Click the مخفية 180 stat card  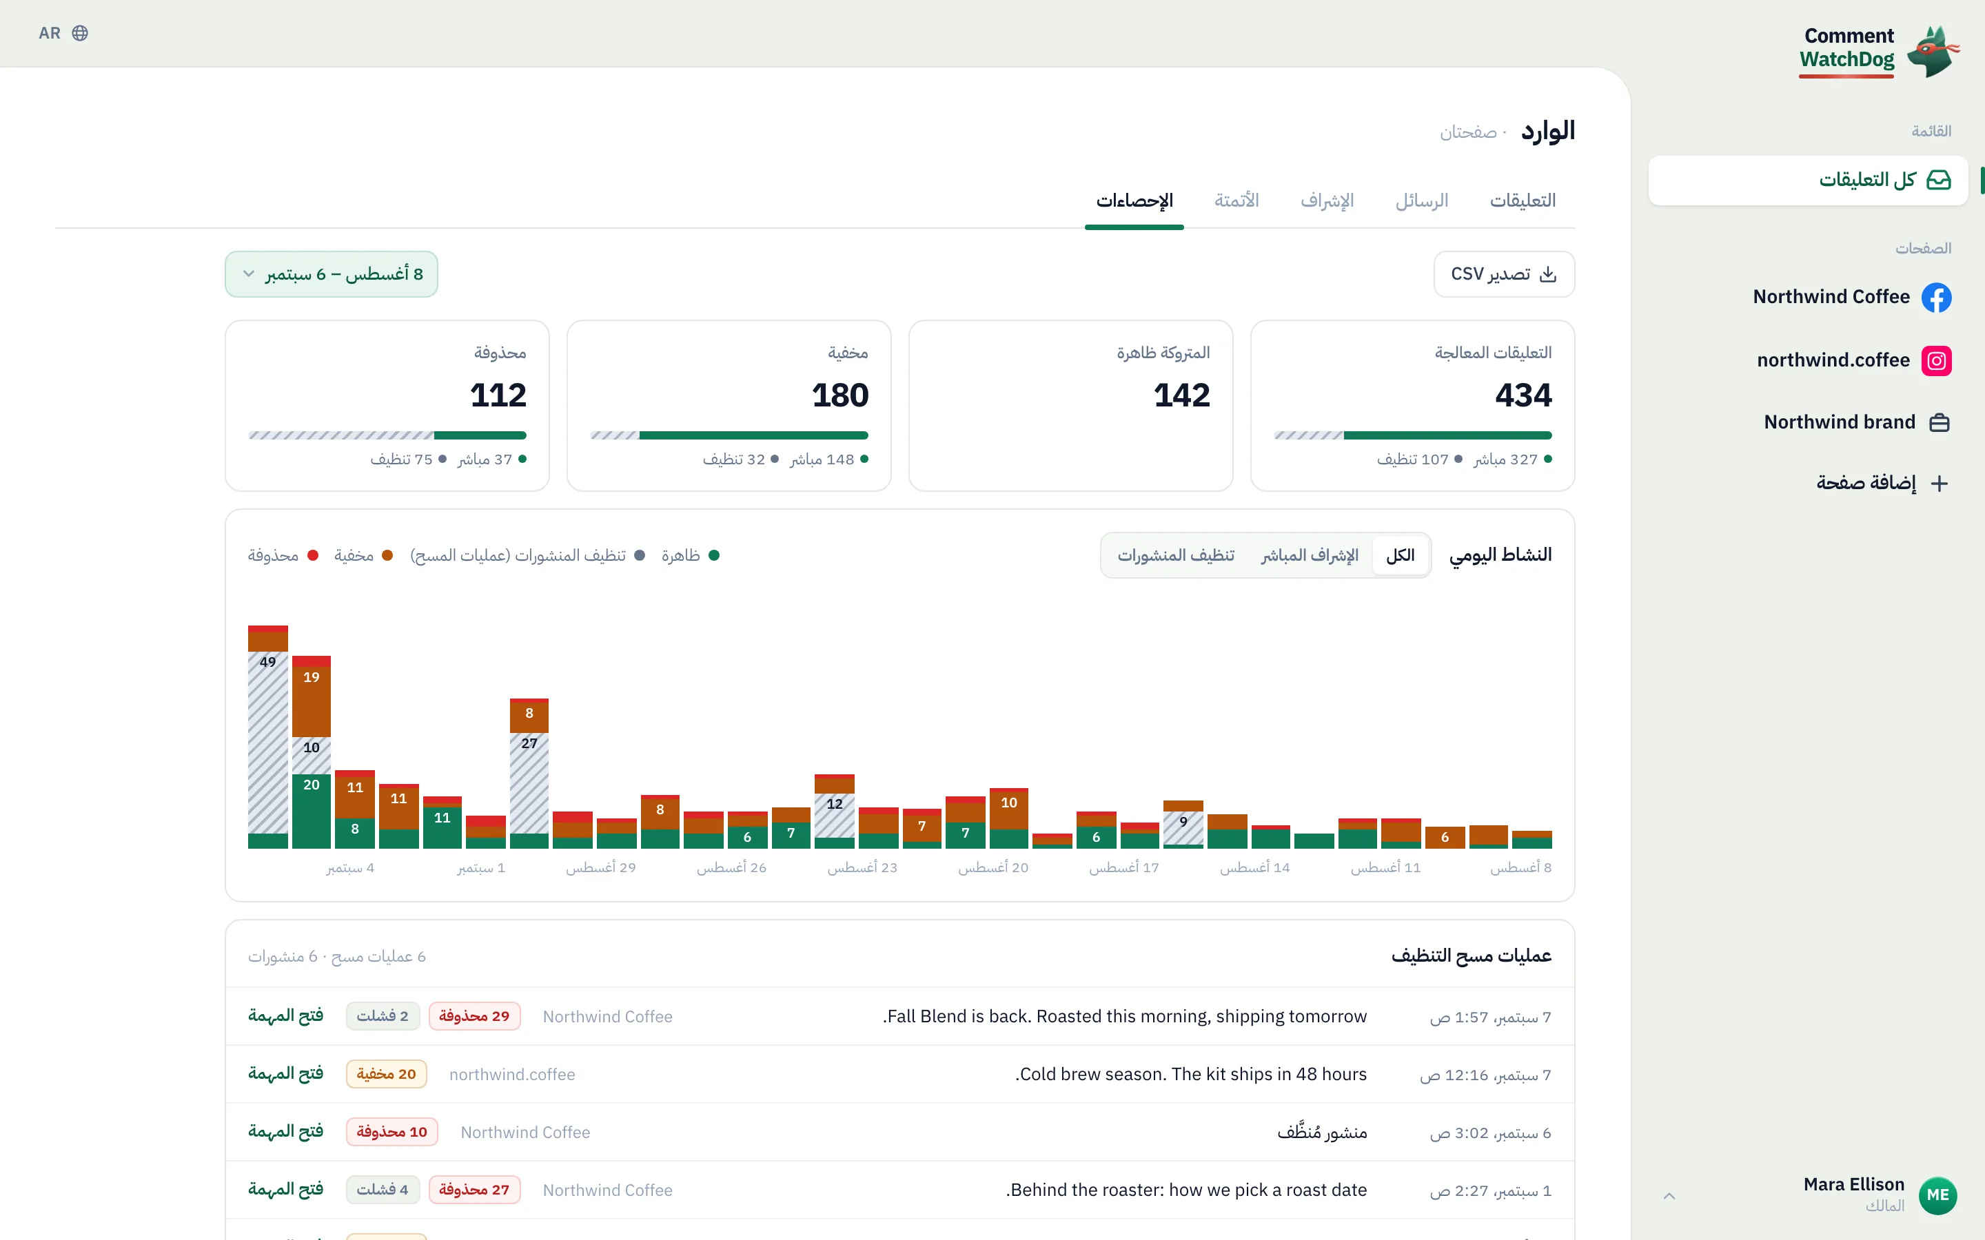729,406
